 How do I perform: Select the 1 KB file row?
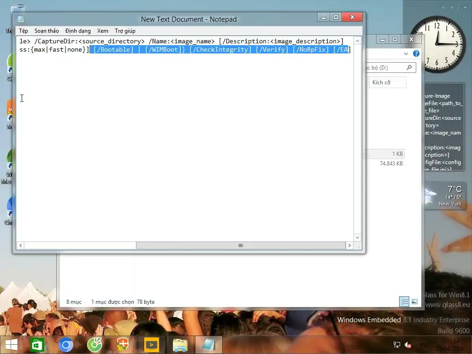(x=385, y=154)
